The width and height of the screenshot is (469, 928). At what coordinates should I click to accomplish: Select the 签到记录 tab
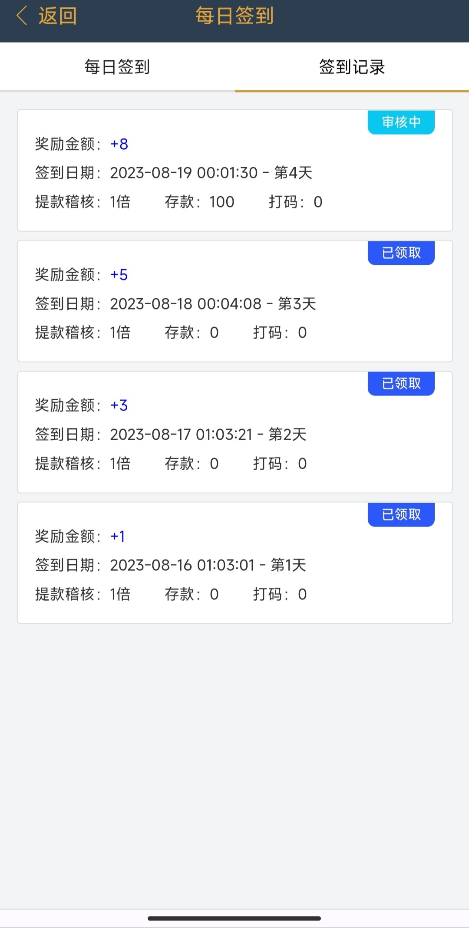(x=352, y=67)
